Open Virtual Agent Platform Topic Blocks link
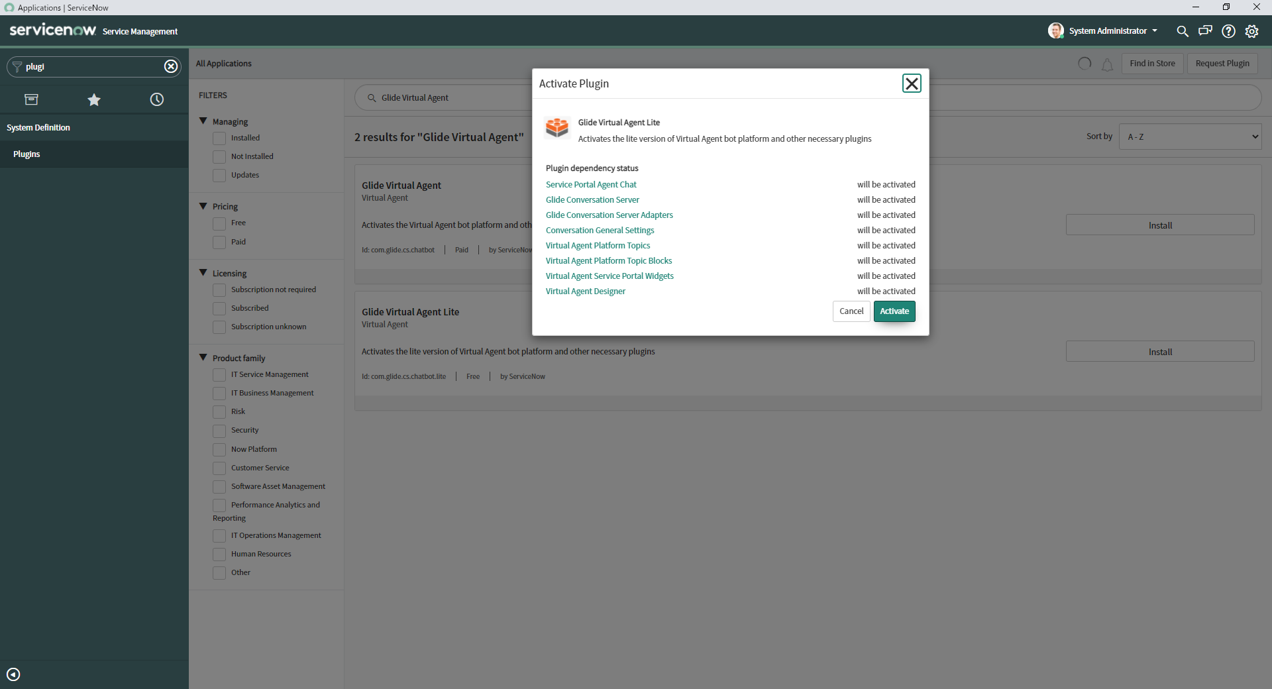This screenshot has height=689, width=1272. tap(609, 261)
